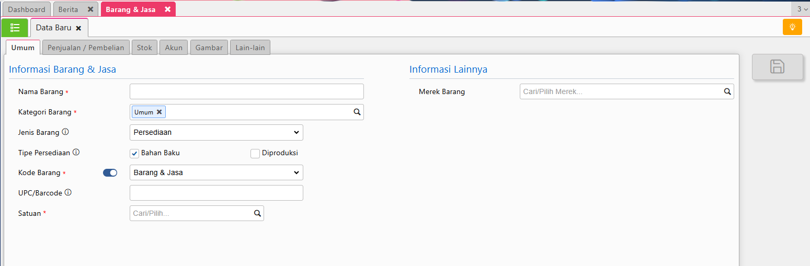Switch to the Penjualan / Pembelian tab
The image size is (810, 266).
pyautogui.click(x=86, y=48)
